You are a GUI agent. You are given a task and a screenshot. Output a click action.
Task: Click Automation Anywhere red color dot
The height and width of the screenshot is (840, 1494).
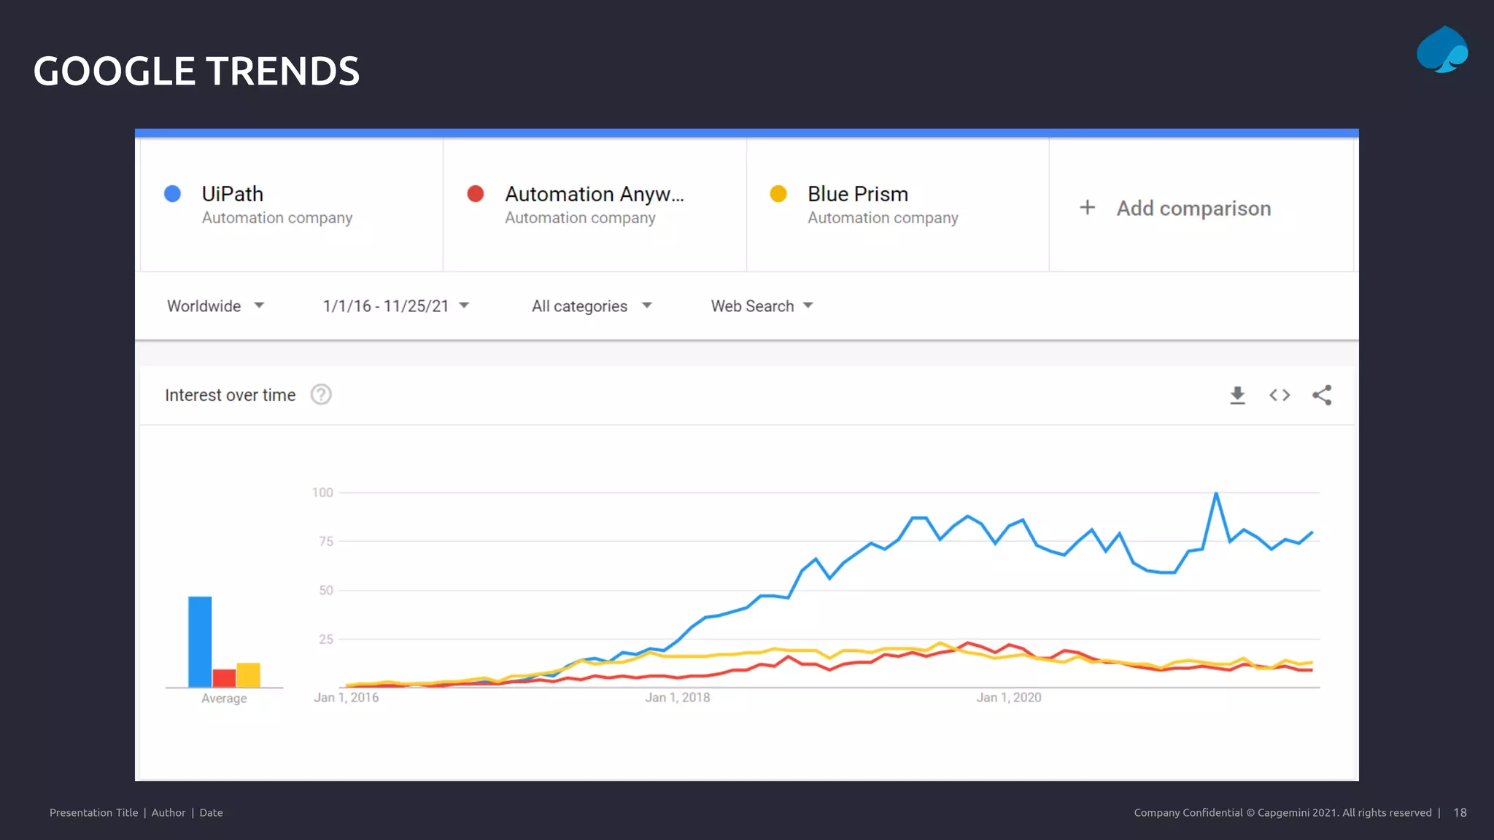pos(476,194)
